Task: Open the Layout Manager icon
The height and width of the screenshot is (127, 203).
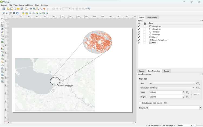Action: [15, 9]
